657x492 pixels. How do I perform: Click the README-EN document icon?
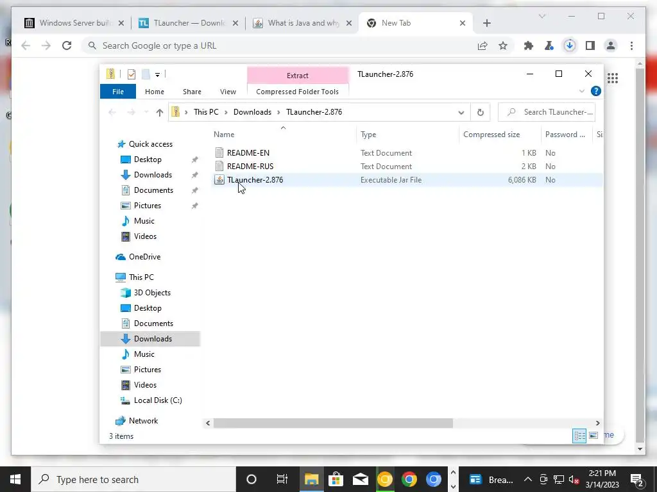click(x=219, y=153)
